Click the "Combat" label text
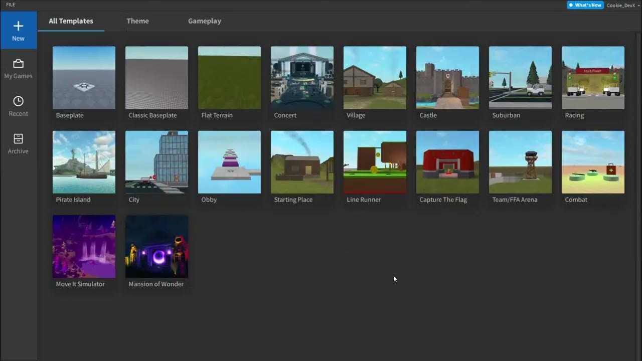This screenshot has height=361, width=642. [576, 200]
